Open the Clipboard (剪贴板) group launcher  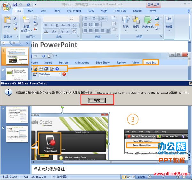tap(17, 36)
